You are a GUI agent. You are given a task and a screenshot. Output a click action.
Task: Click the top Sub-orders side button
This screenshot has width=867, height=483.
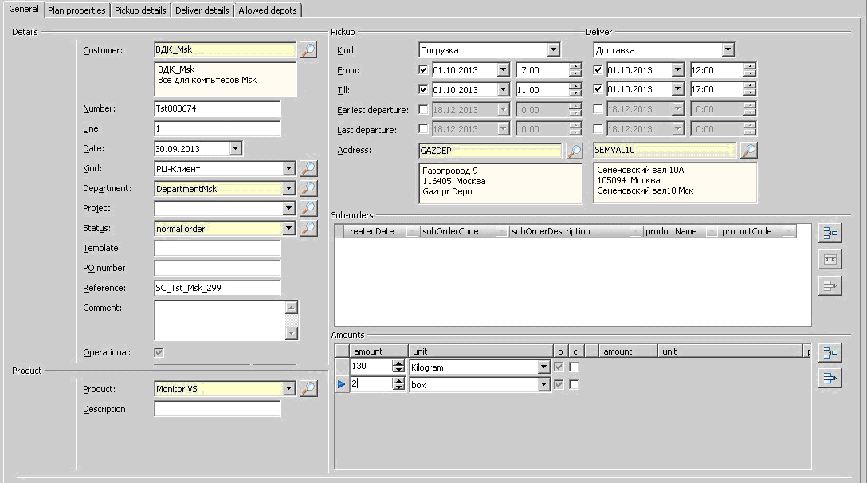pyautogui.click(x=830, y=233)
